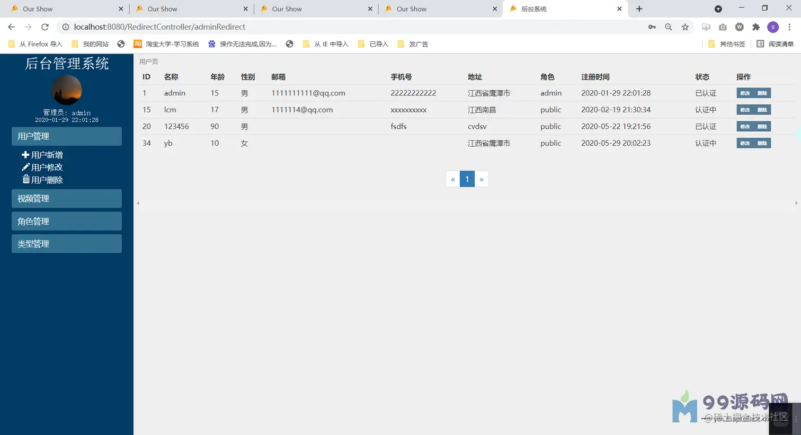Click the browser back arrow
The height and width of the screenshot is (435, 801).
[11, 27]
